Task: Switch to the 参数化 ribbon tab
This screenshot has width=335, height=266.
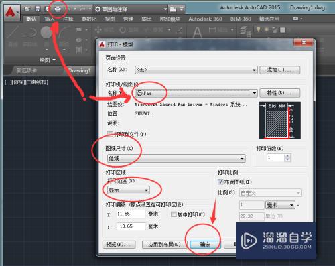Action: pos(89,19)
